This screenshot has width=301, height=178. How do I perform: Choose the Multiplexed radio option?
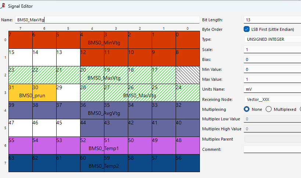click(x=269, y=109)
